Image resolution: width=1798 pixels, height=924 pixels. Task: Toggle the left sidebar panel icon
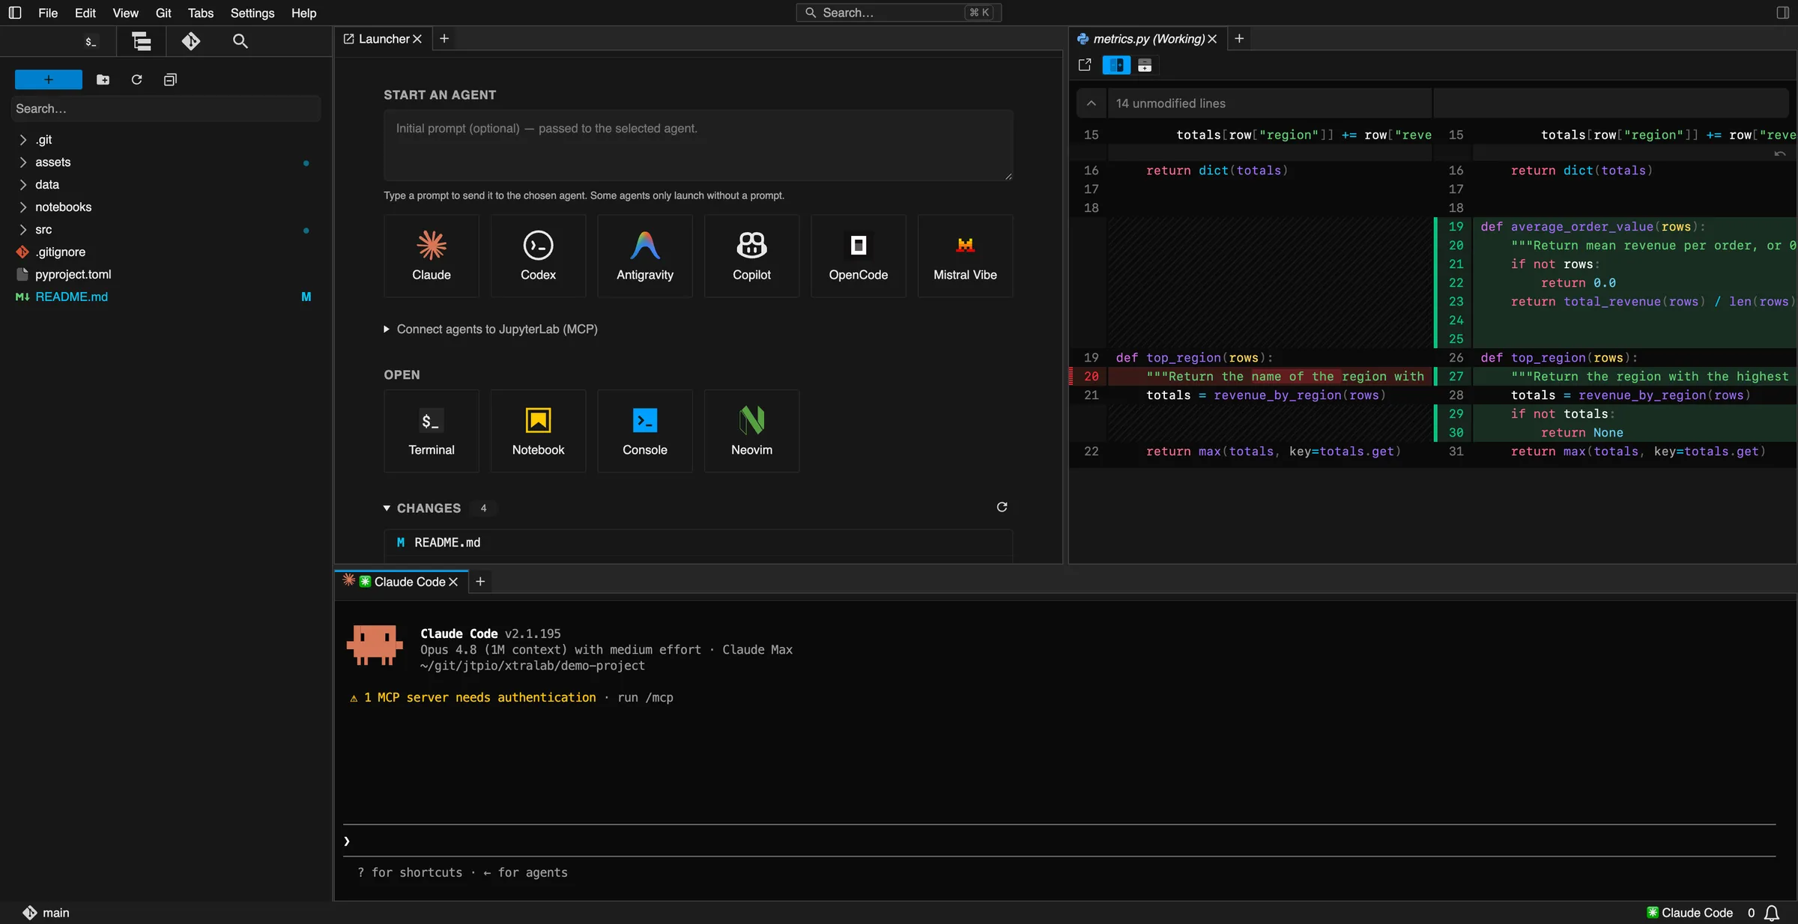[15, 13]
